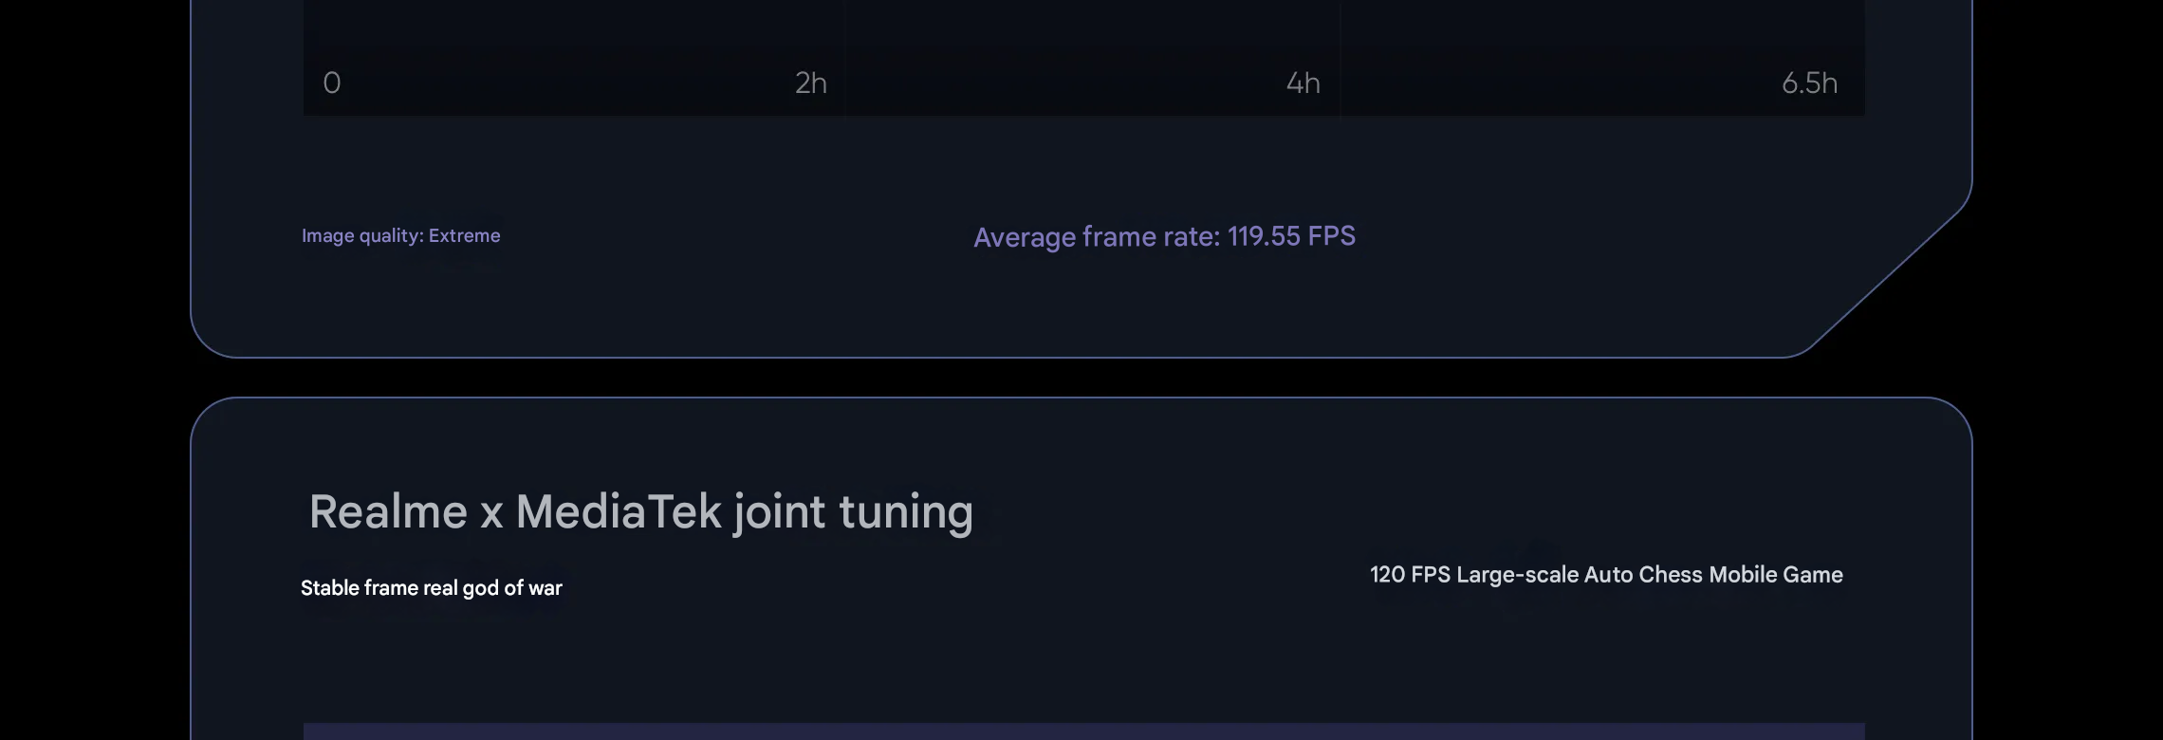
Task: Click the Image quality: Extreme label
Action: pos(400,235)
